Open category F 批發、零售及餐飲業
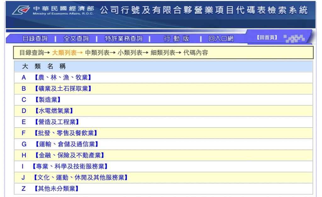The height and width of the screenshot is (197, 322). (65, 133)
